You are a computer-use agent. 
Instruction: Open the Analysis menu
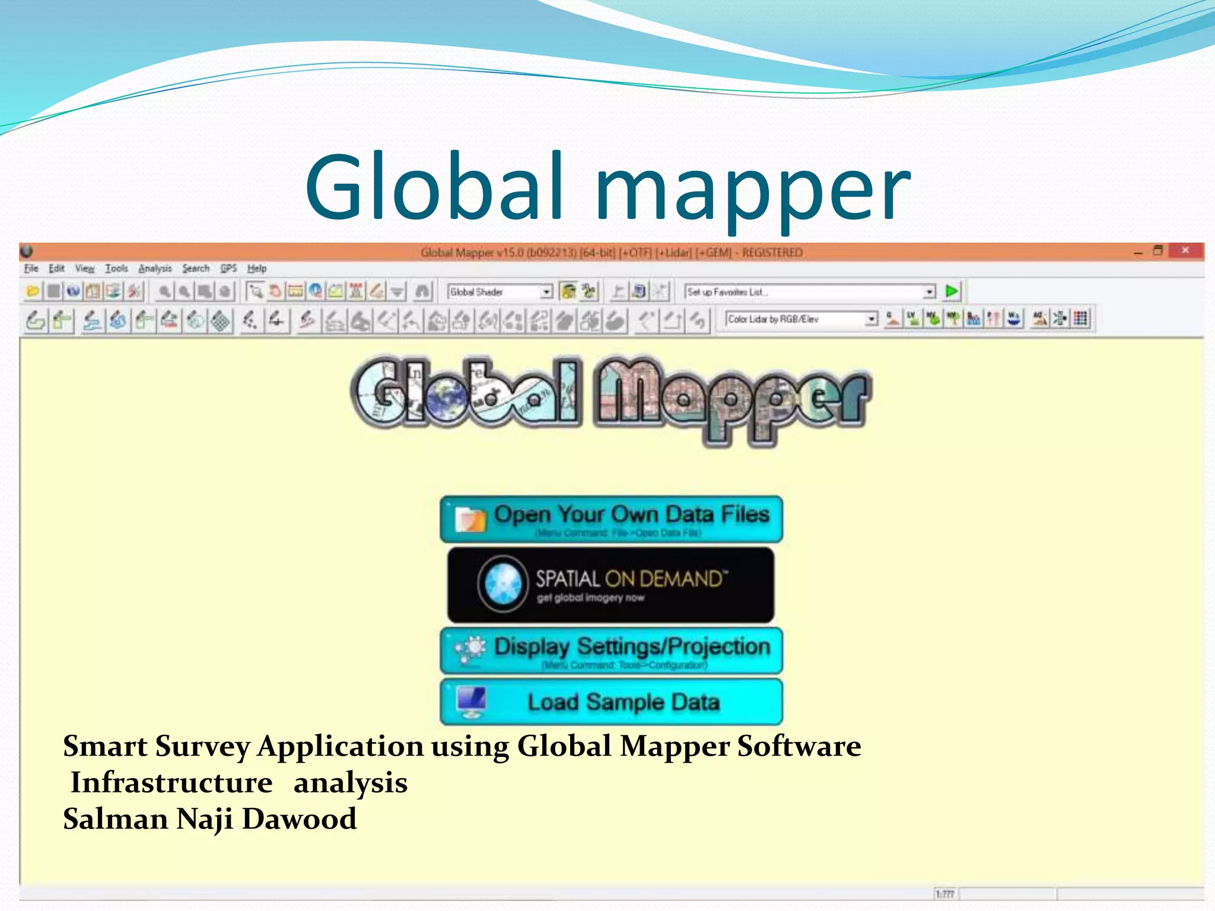(154, 269)
